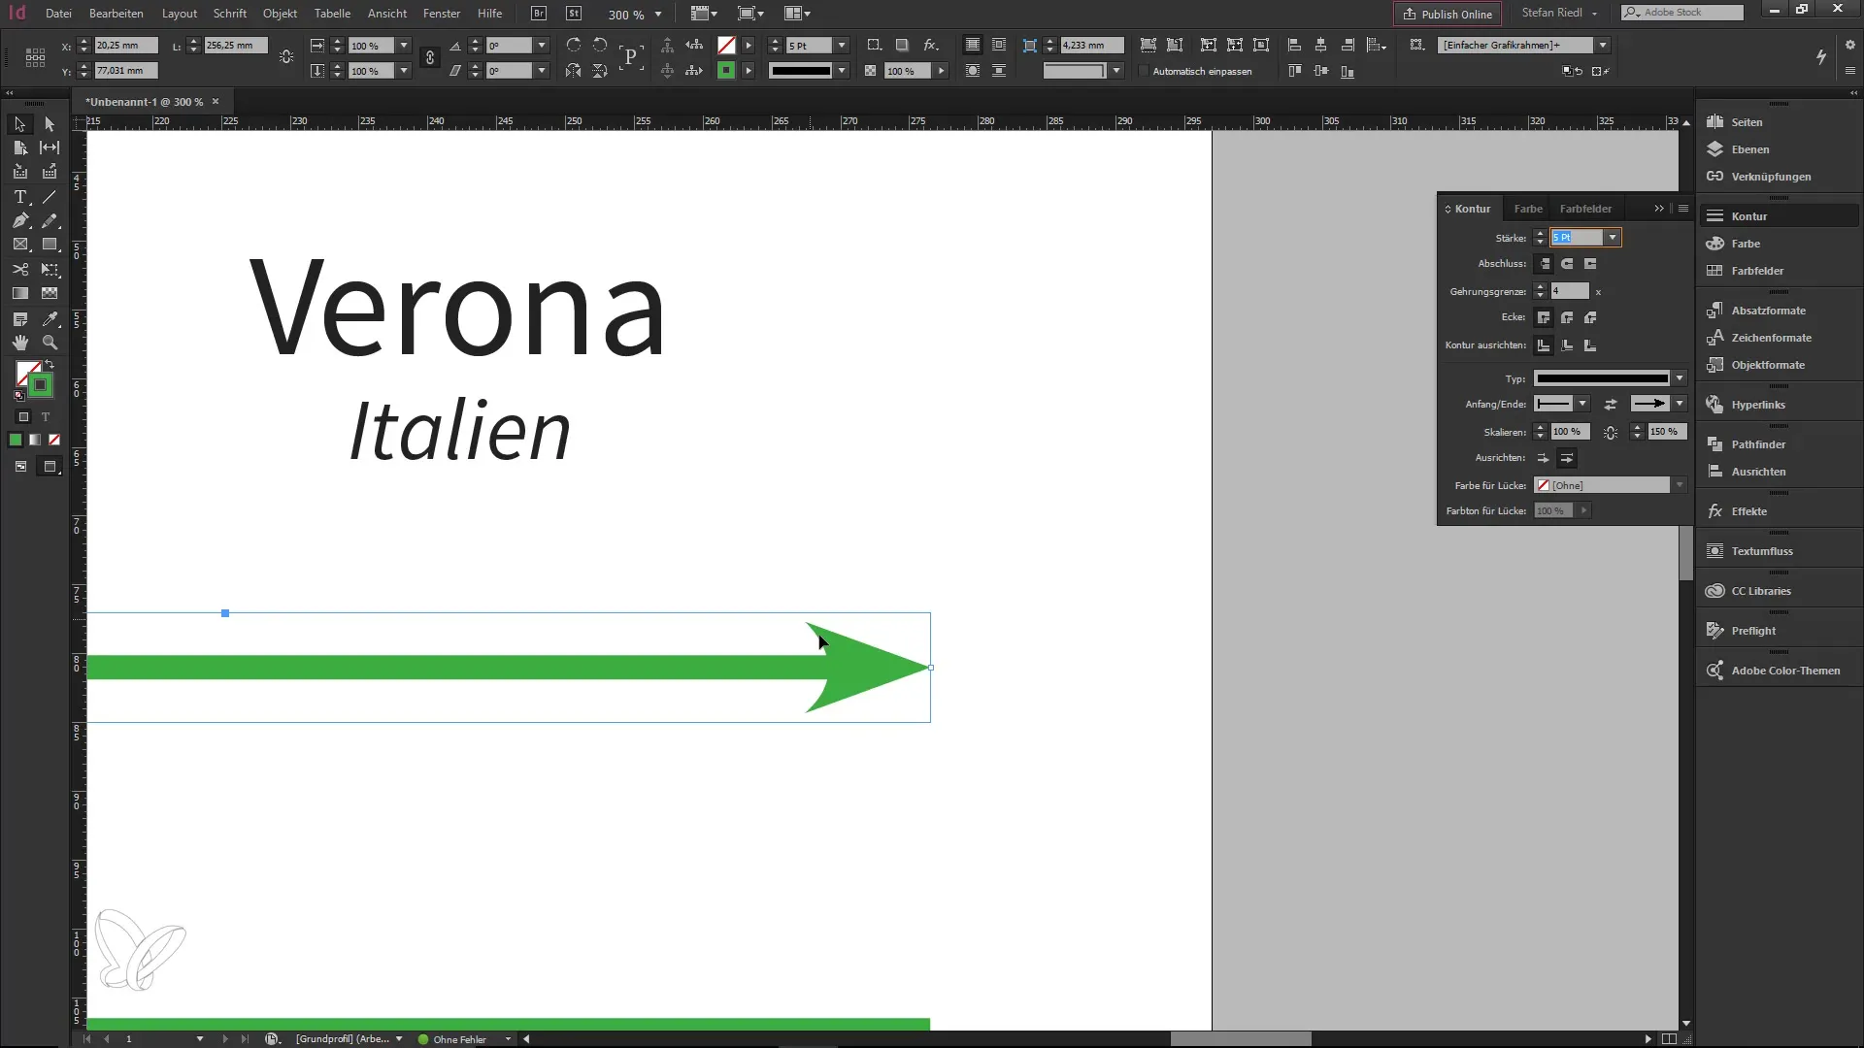
Task: Select the Scissors tool
Action: click(19, 269)
